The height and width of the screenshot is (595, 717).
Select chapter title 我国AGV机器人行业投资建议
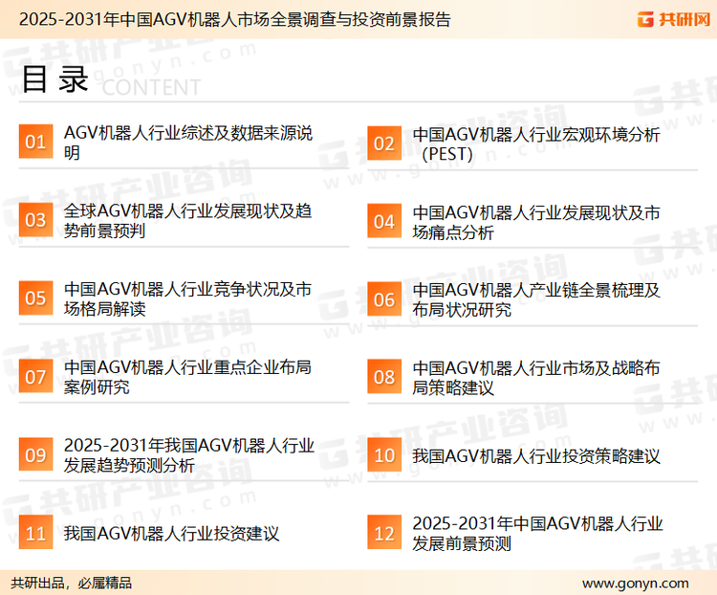[171, 533]
